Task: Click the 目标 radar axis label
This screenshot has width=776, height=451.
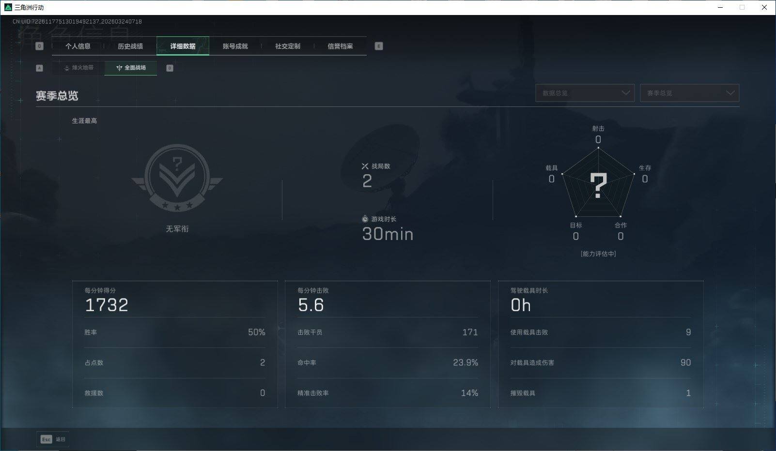Action: click(x=576, y=225)
